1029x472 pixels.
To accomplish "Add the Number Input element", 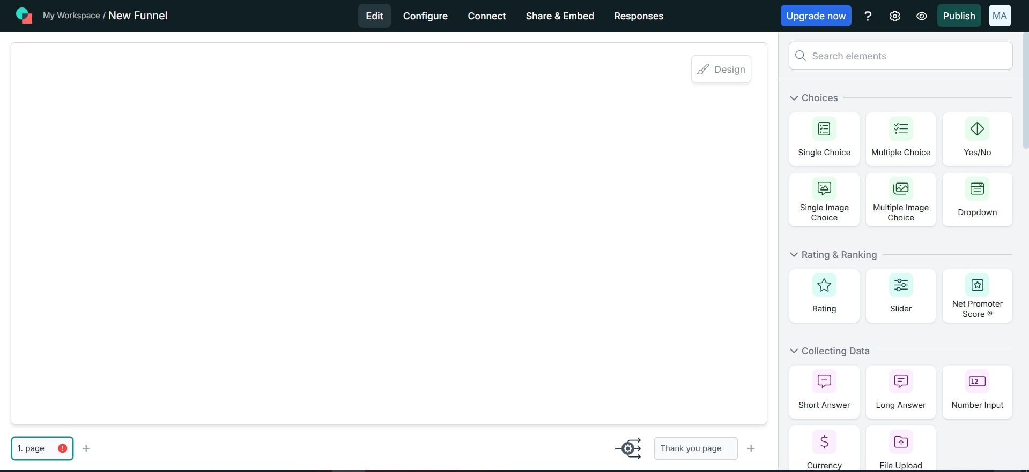I will click(977, 392).
